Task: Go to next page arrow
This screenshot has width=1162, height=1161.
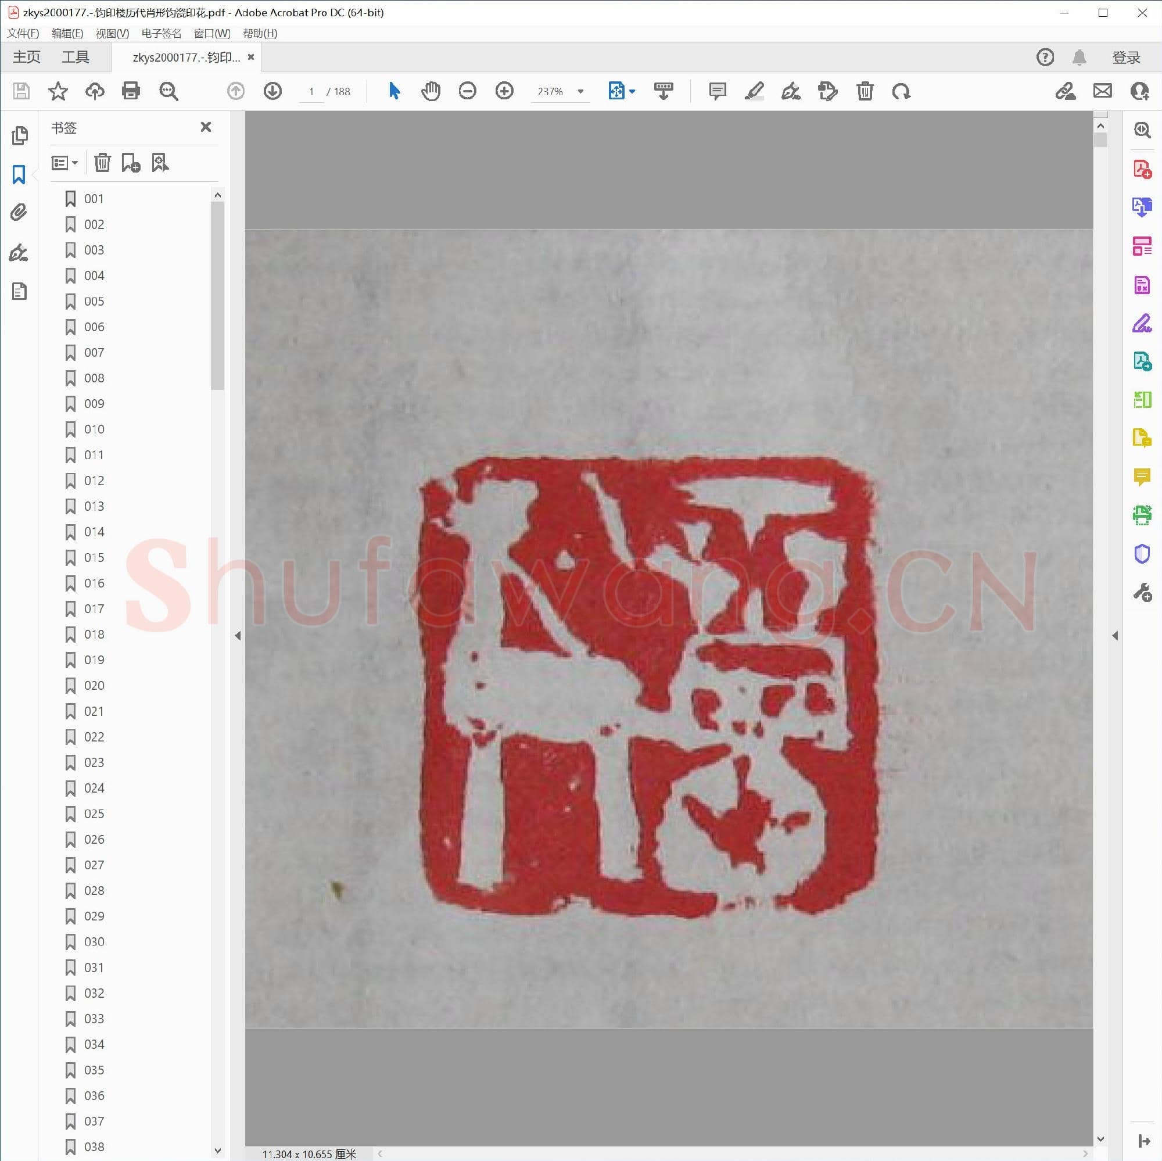Action: (272, 91)
